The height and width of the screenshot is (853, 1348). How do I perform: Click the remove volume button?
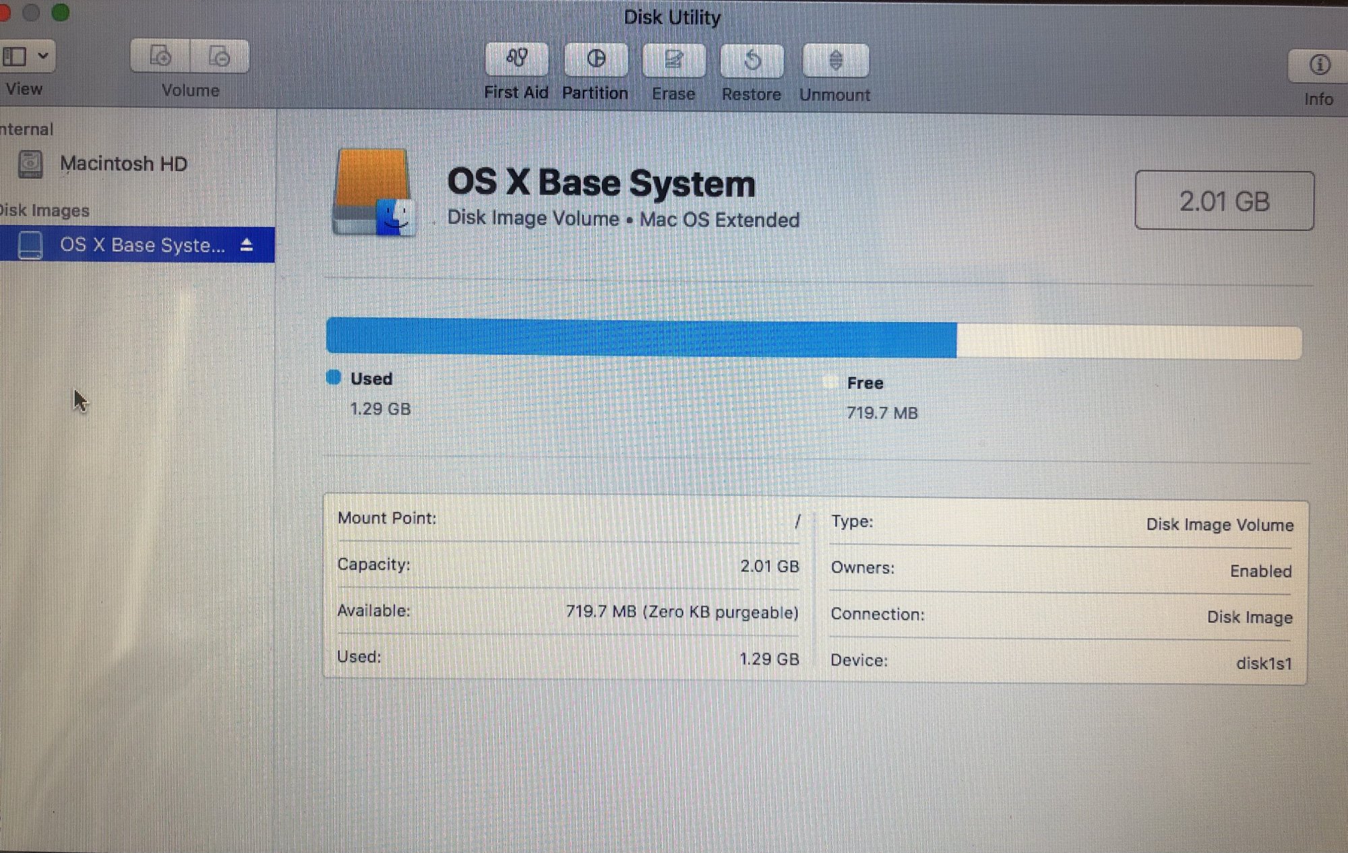click(220, 57)
